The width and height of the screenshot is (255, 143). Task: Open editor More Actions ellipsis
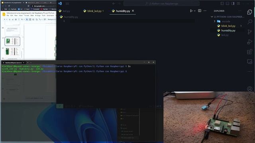[205, 11]
